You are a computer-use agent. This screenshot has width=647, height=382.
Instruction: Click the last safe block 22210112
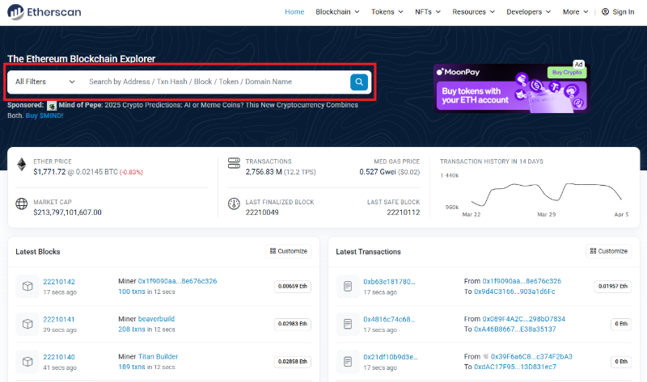[403, 212]
